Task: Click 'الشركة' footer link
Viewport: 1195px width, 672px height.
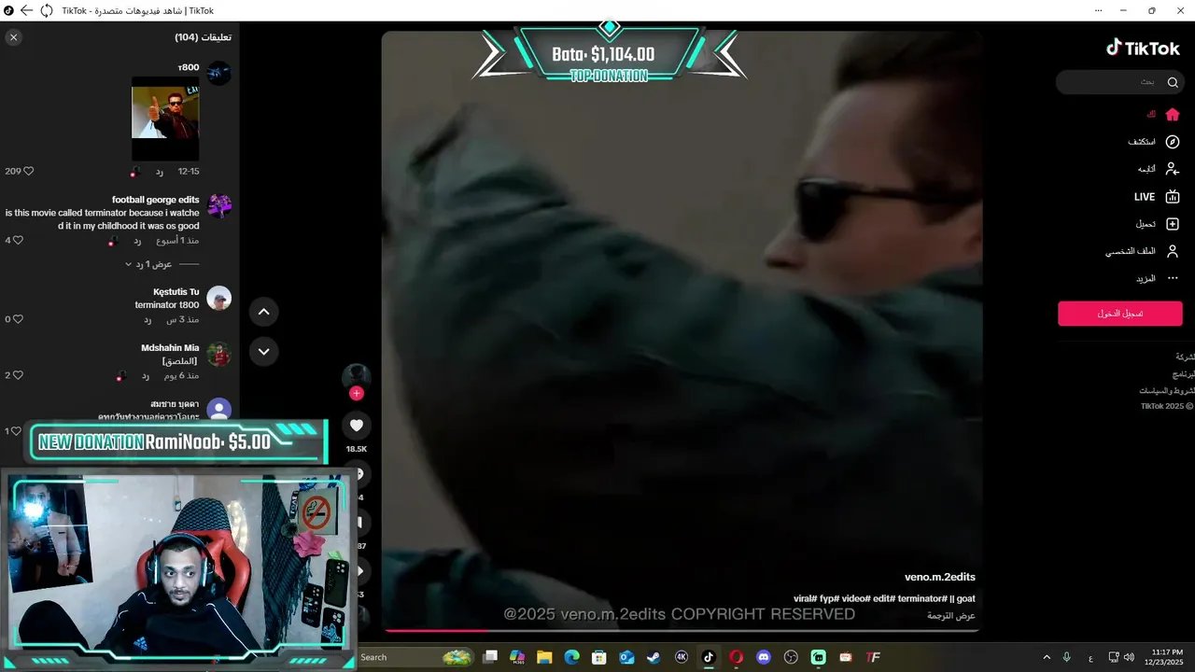Action: [1185, 357]
